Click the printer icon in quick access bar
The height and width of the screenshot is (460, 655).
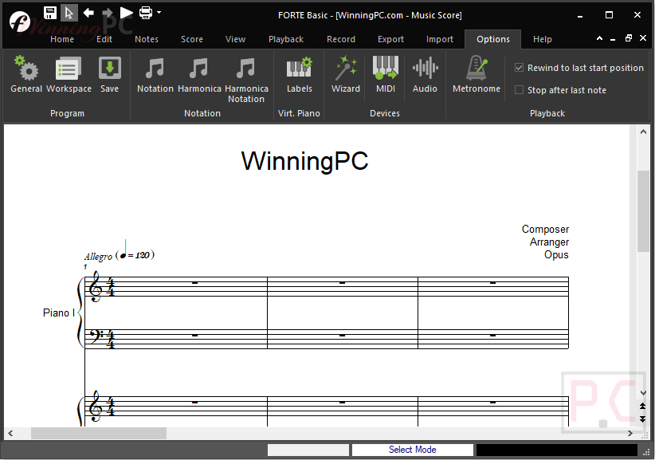145,13
